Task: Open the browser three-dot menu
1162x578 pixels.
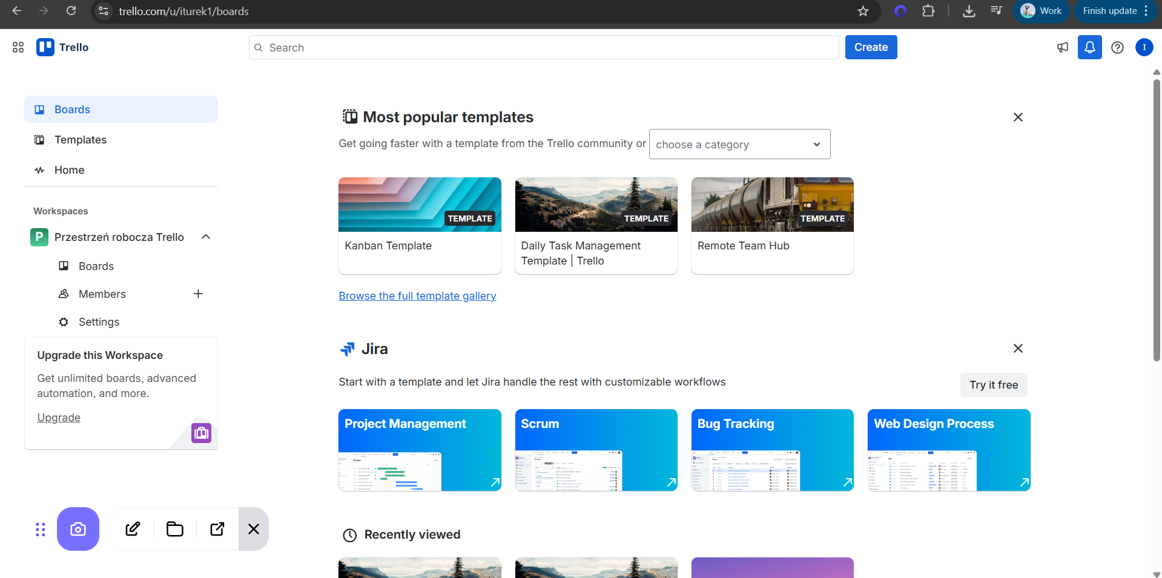Action: pyautogui.click(x=1146, y=11)
